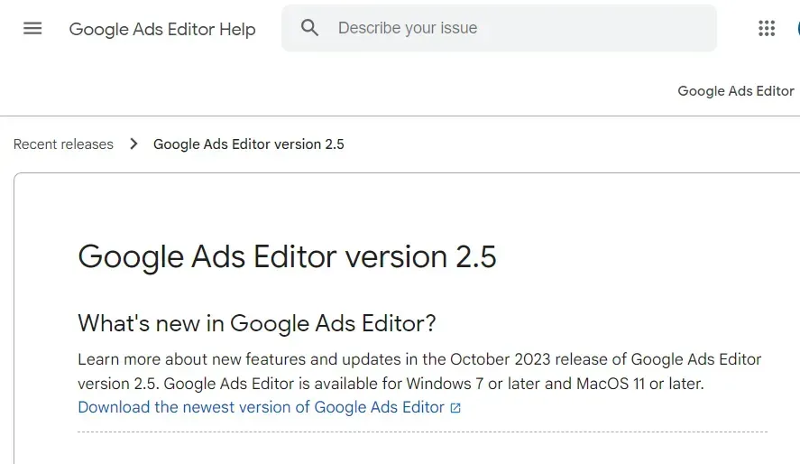The width and height of the screenshot is (800, 464).
Task: Click the MacOS 11 or later text
Action: click(639, 384)
